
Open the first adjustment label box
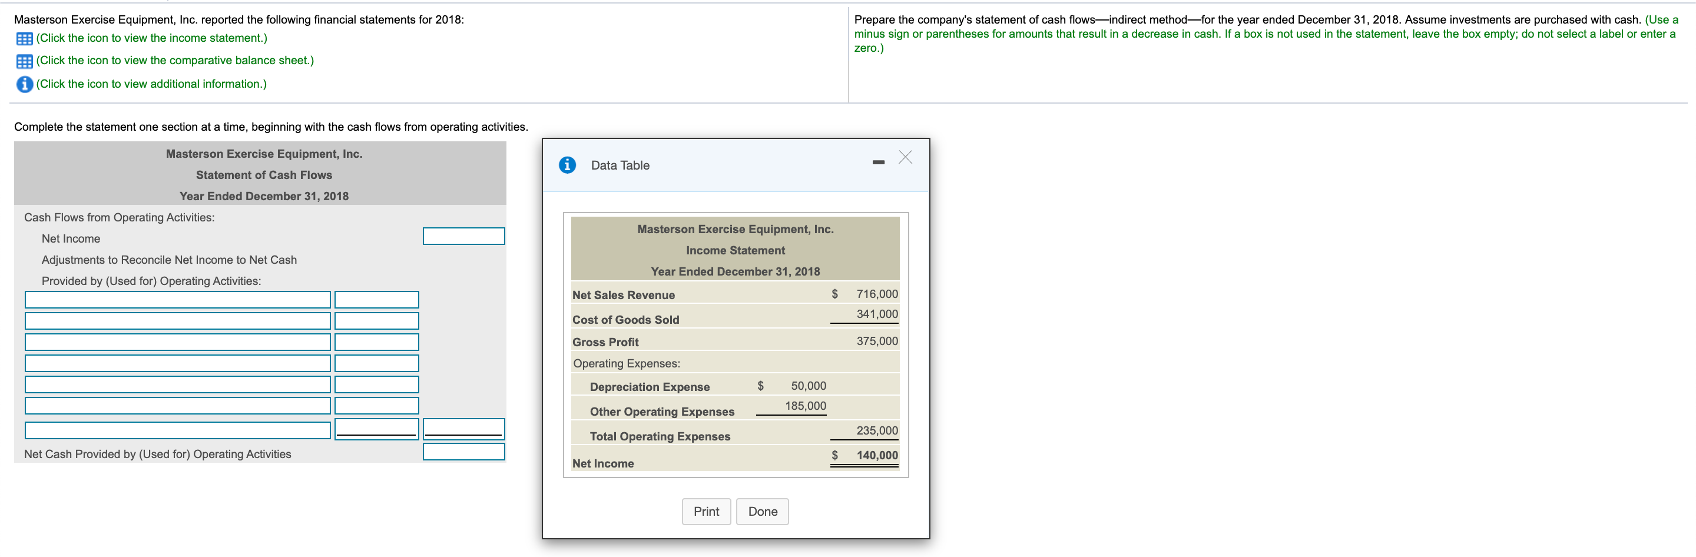178,300
